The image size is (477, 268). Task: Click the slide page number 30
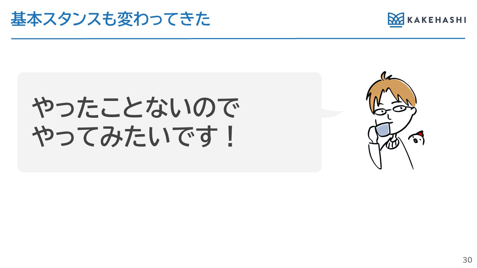pyautogui.click(x=467, y=260)
